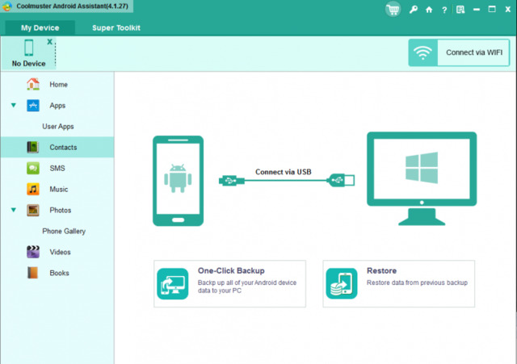
Task: Open Music category in sidebar
Action: click(x=58, y=190)
